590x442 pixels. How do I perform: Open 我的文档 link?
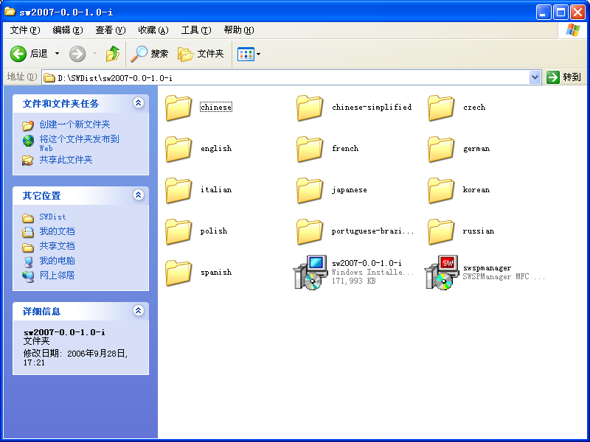pyautogui.click(x=57, y=231)
